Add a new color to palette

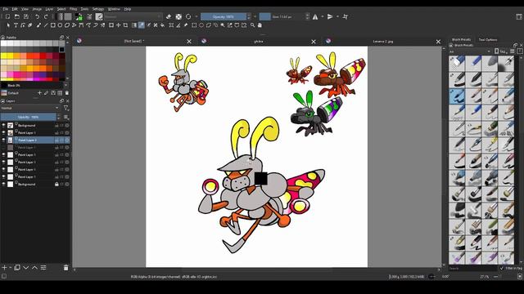[x=39, y=93]
